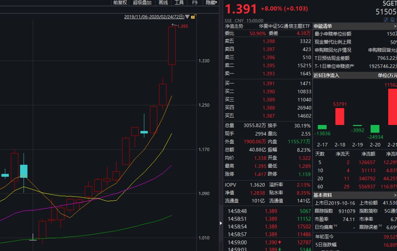Click the current price 1.391 header
This screenshot has width=397, height=251.
pos(241,9)
